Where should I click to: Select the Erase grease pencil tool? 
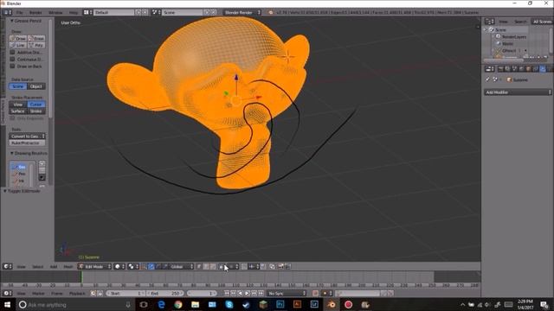[x=36, y=38]
